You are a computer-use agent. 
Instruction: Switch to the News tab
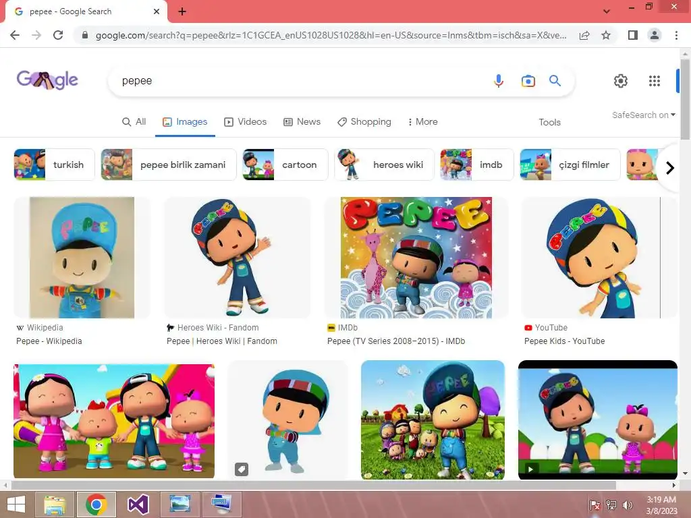[x=302, y=122]
